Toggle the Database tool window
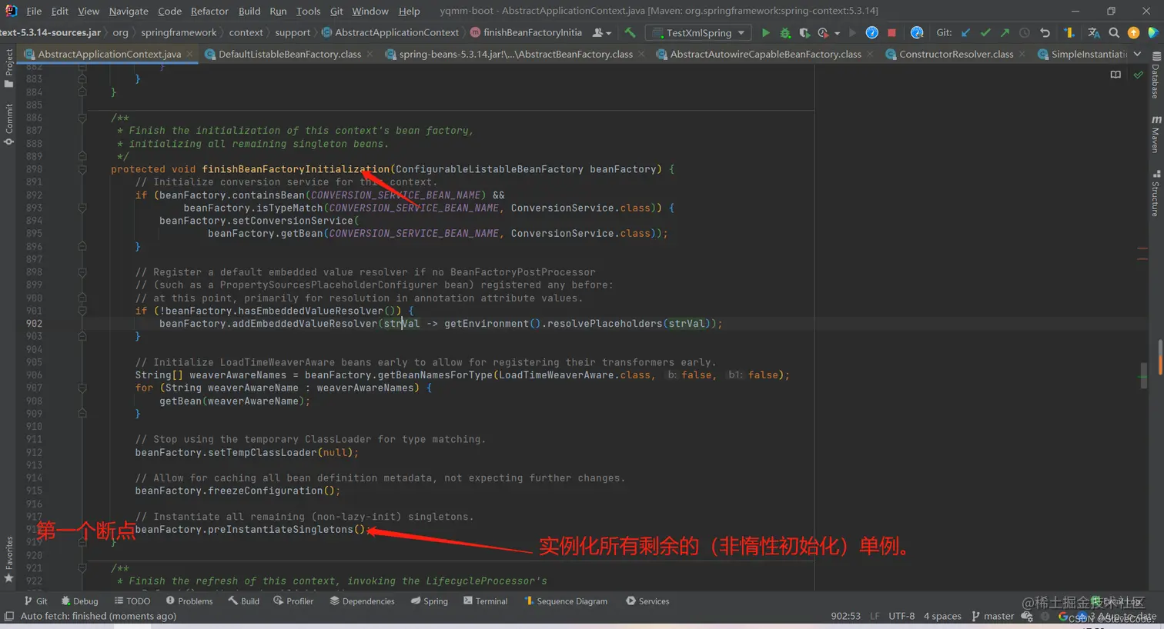The image size is (1164, 629). (1156, 75)
